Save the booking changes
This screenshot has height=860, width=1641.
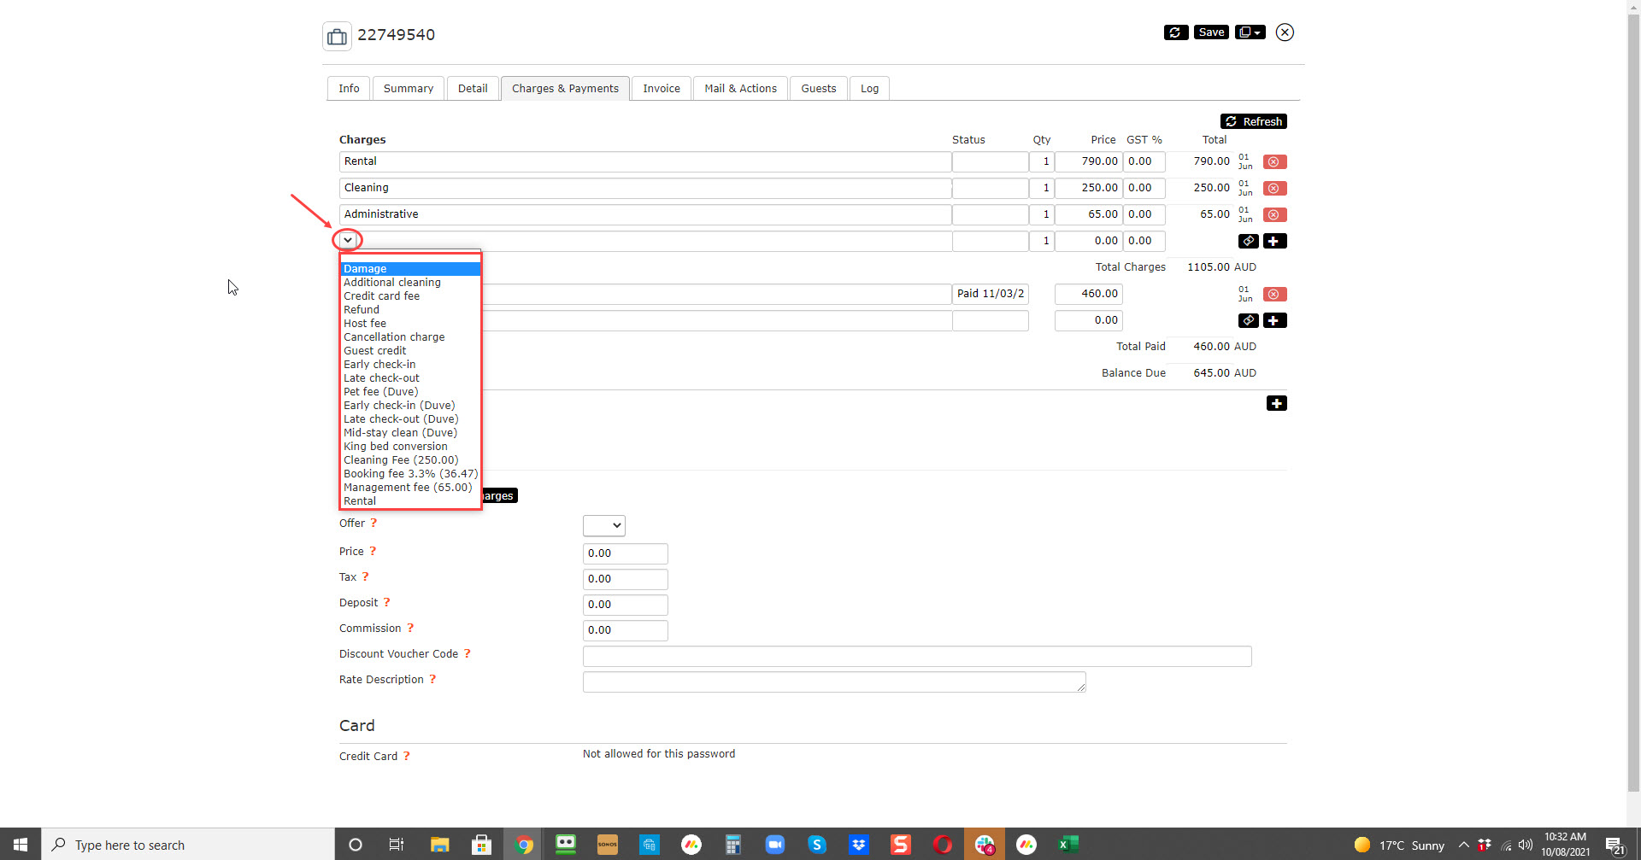point(1211,32)
